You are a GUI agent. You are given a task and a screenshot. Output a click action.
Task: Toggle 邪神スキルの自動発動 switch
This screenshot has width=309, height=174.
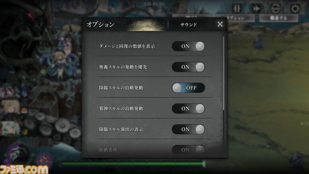click(188, 109)
